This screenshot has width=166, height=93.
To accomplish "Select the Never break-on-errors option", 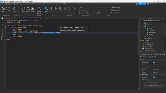I will (x=78, y=7).
